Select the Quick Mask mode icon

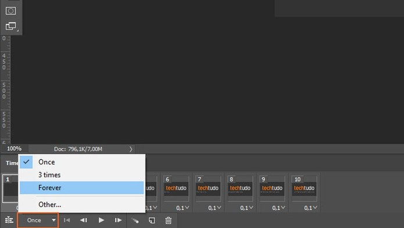click(10, 11)
